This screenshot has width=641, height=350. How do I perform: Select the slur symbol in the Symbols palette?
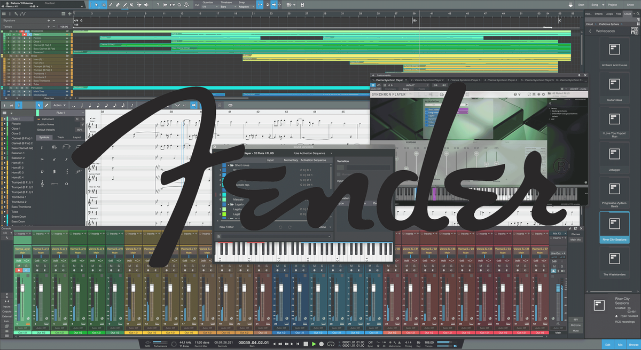(x=66, y=147)
